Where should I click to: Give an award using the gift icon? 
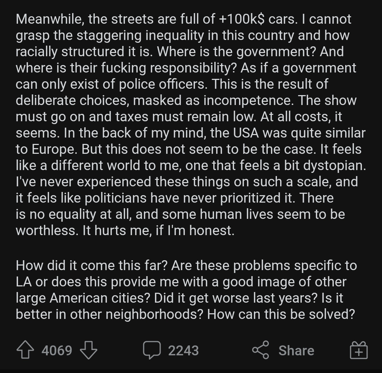[359, 350]
